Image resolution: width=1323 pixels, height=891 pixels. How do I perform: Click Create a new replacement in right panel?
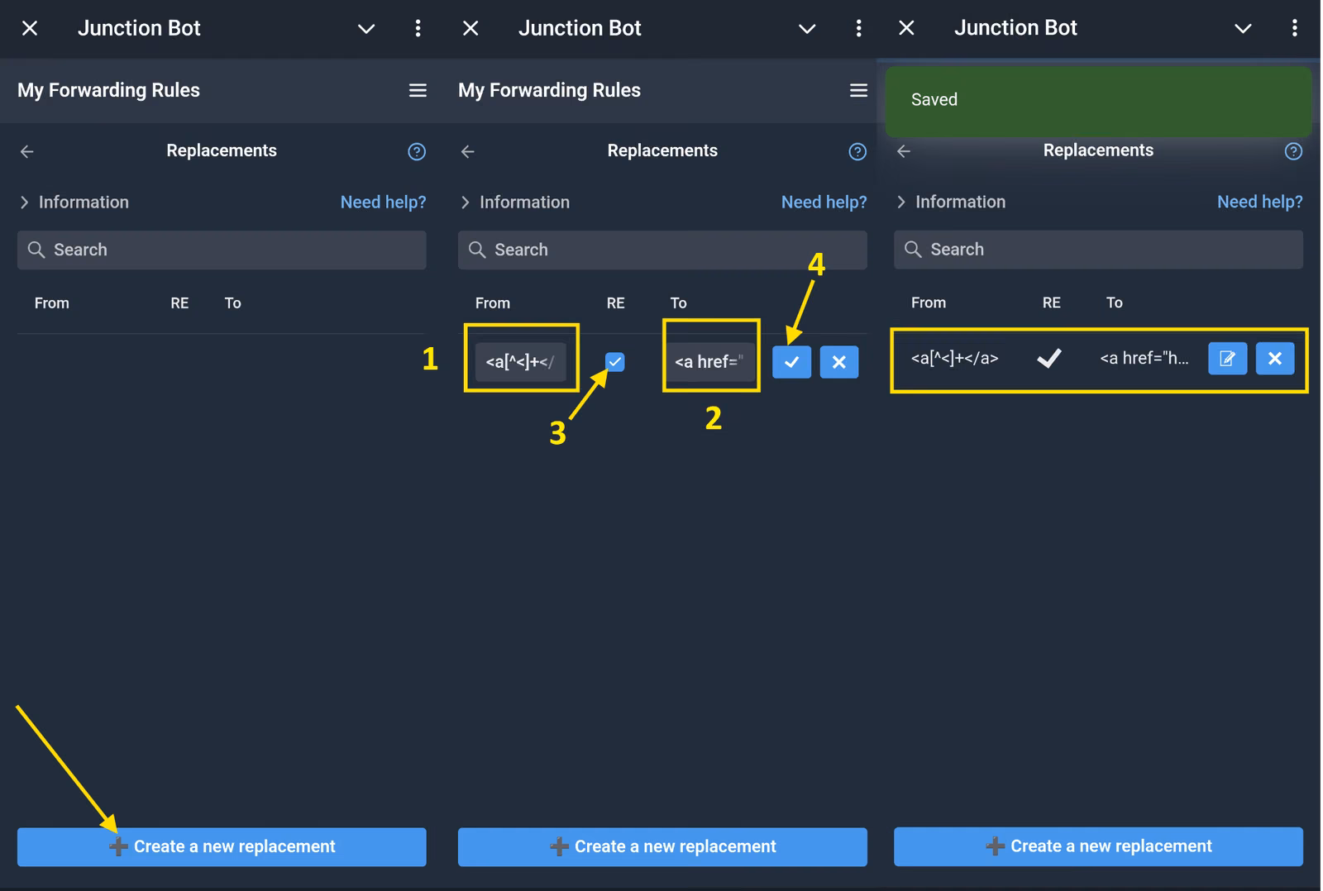(x=1098, y=846)
